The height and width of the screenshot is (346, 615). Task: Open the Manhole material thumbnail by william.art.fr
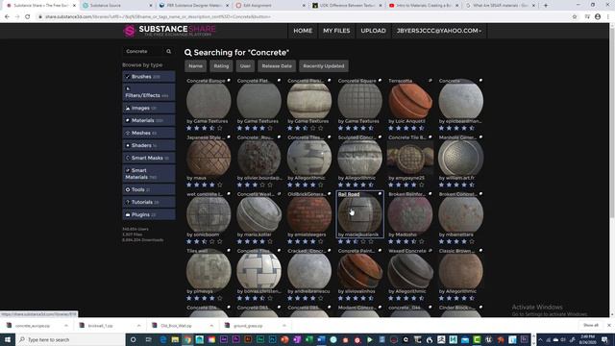tap(460, 158)
